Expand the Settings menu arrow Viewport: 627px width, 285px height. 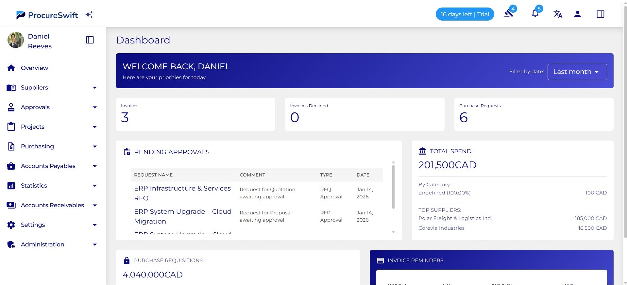[x=95, y=225]
